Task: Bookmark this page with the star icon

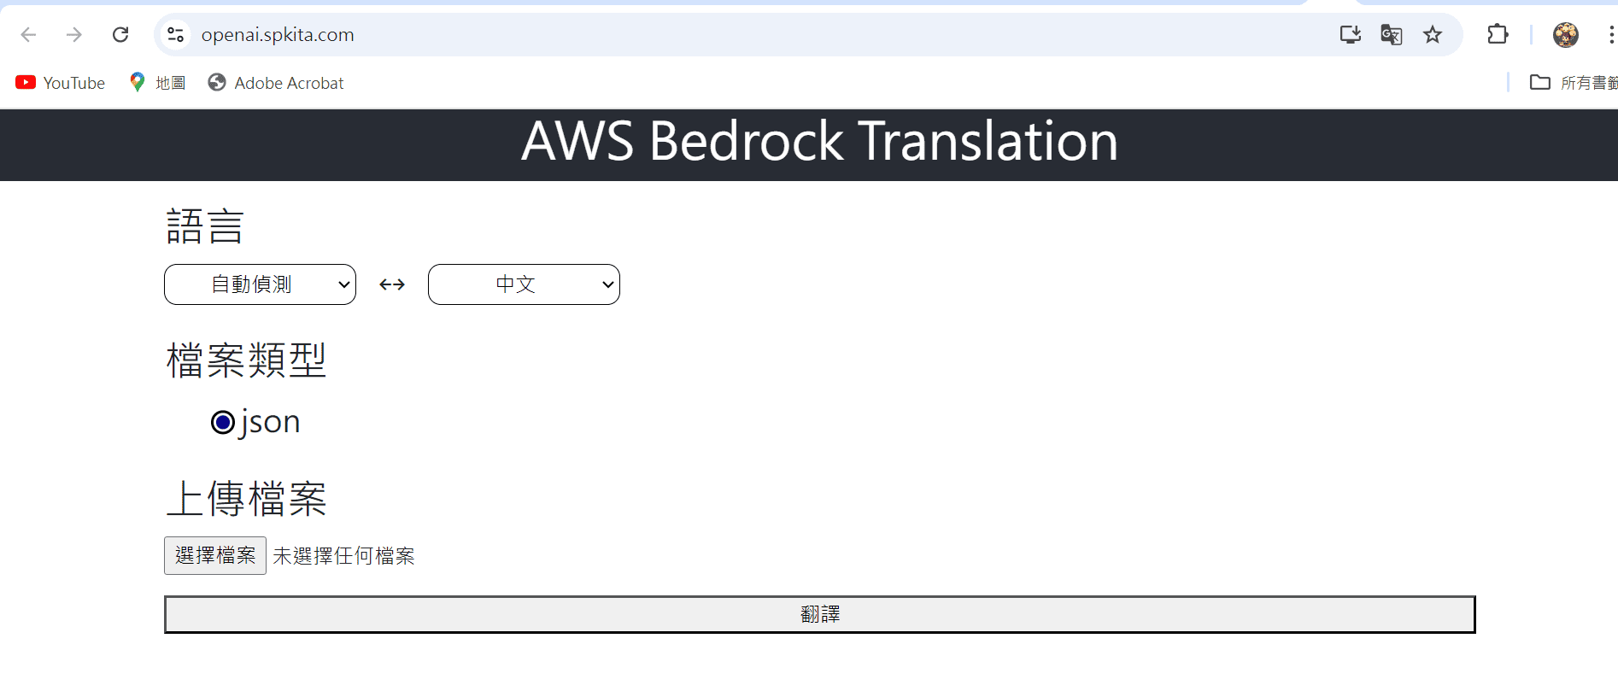Action: pos(1433,35)
